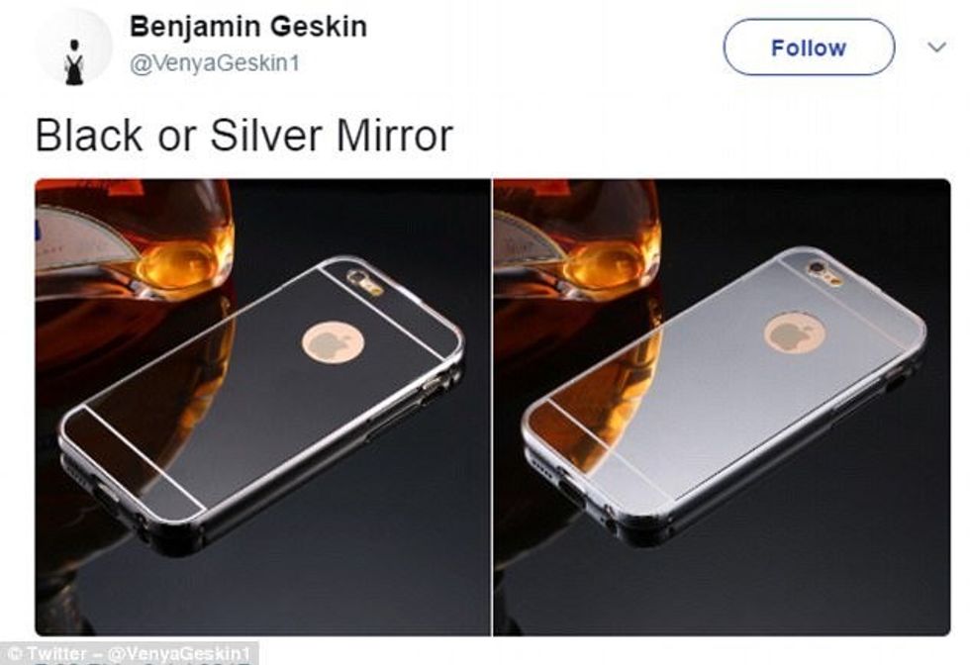Click the Benjamin Geskin display name
970x665 pixels.
[x=248, y=27]
